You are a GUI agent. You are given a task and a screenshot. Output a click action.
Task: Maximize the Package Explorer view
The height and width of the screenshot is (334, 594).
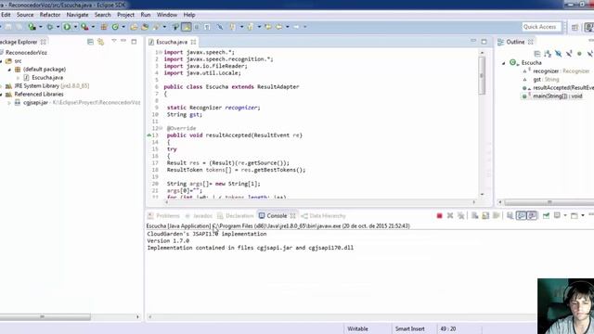click(134, 42)
